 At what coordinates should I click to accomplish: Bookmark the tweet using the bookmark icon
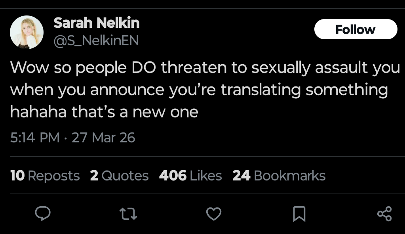pyautogui.click(x=299, y=214)
